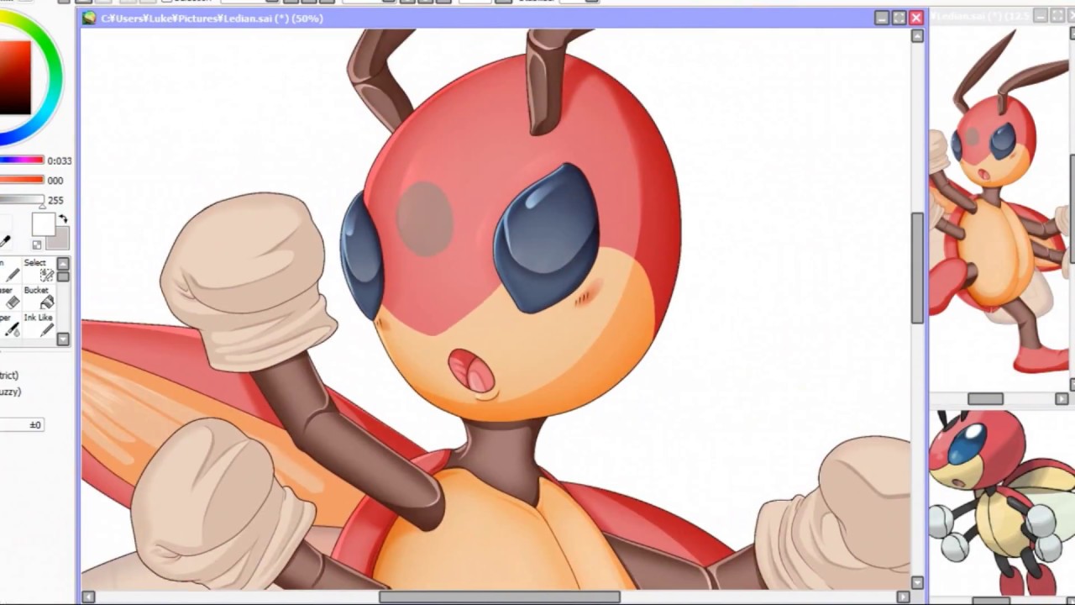Click main canvas horizontal scrollbar left arrow

pos(88,597)
